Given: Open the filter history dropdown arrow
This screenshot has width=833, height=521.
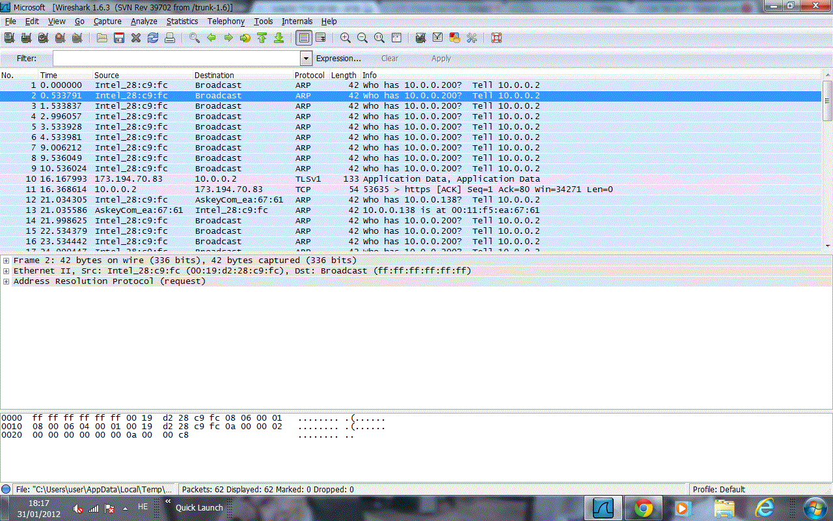Looking at the screenshot, I should [x=307, y=59].
